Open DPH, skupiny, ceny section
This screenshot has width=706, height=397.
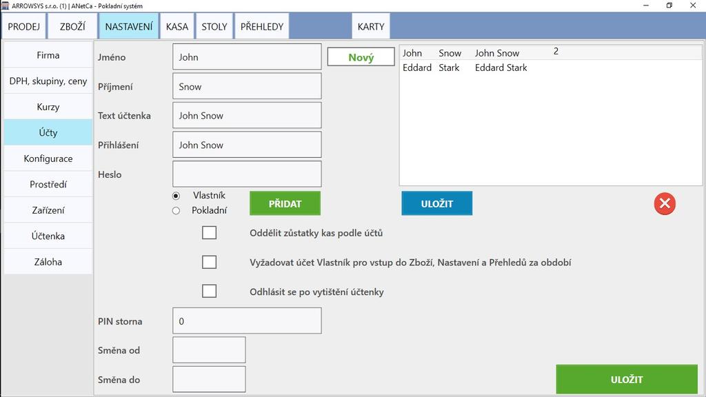(x=48, y=81)
